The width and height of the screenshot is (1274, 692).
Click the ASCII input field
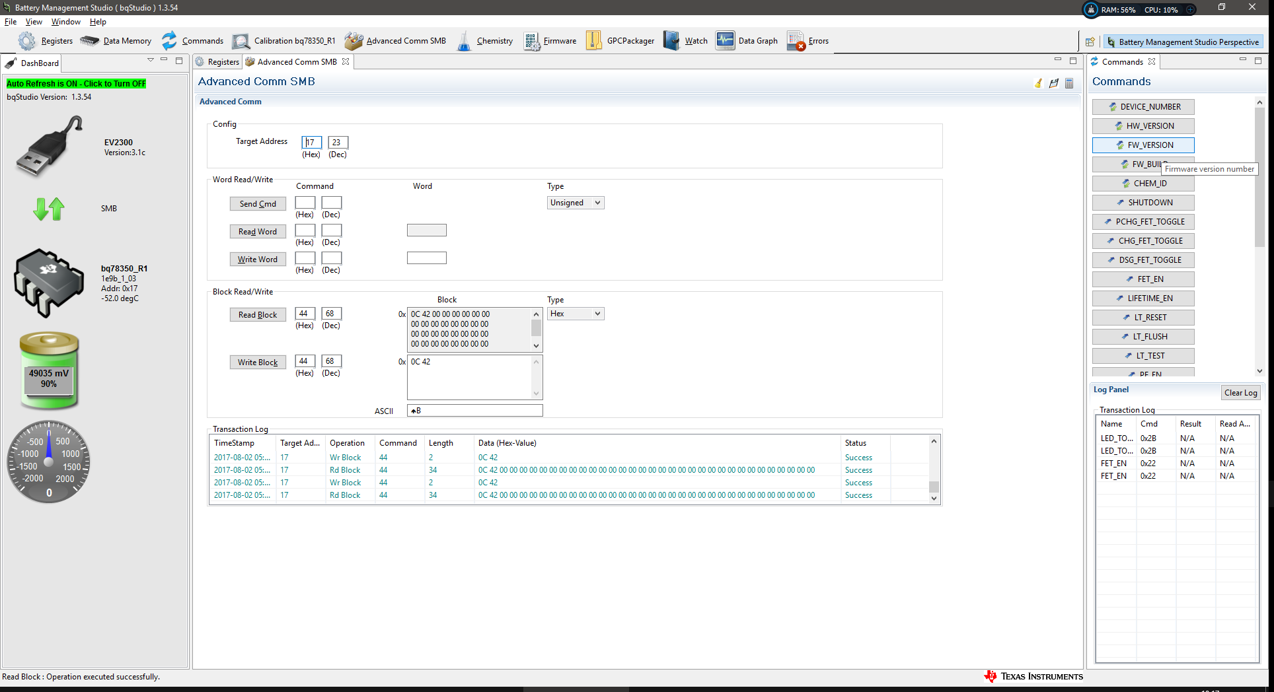click(475, 411)
